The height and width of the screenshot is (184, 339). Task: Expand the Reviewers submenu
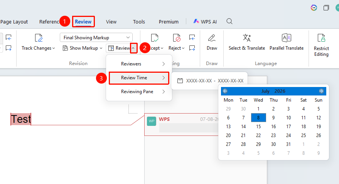[x=139, y=64]
